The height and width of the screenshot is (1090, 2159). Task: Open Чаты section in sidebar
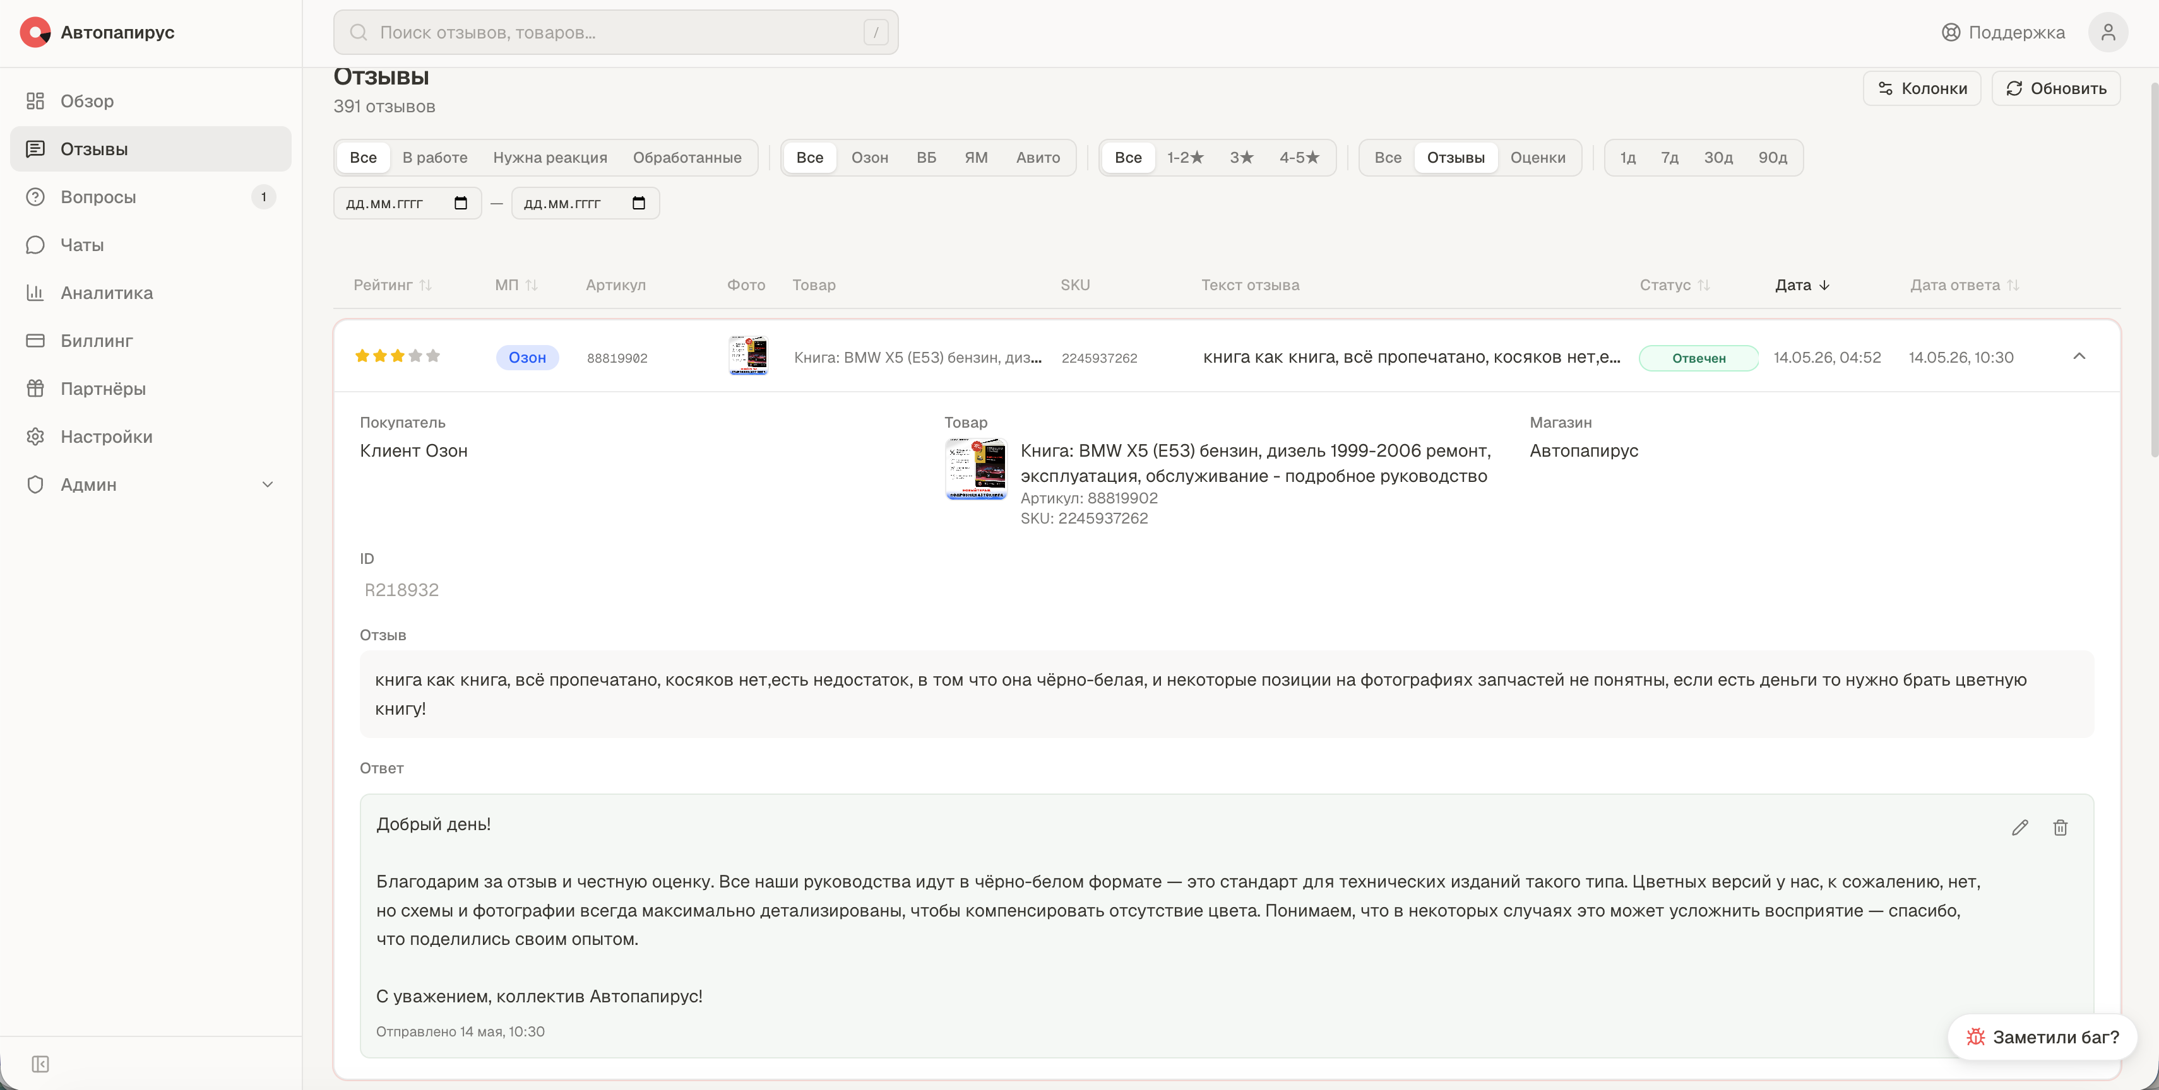(x=151, y=245)
